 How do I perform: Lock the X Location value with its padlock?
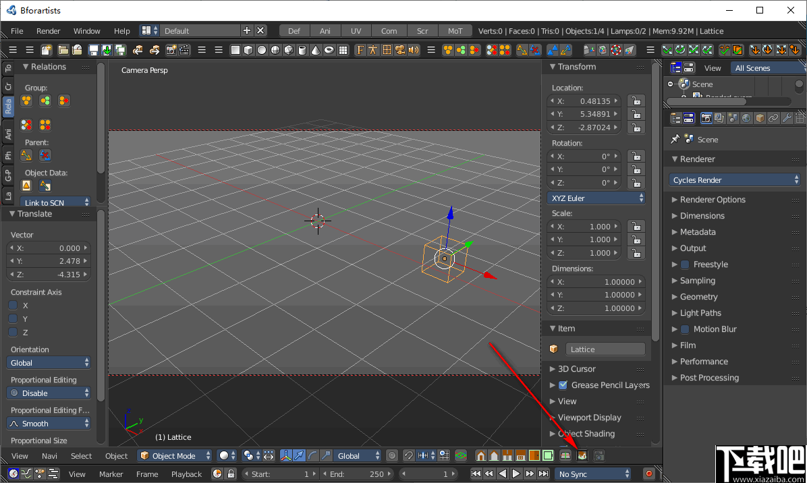coord(635,100)
